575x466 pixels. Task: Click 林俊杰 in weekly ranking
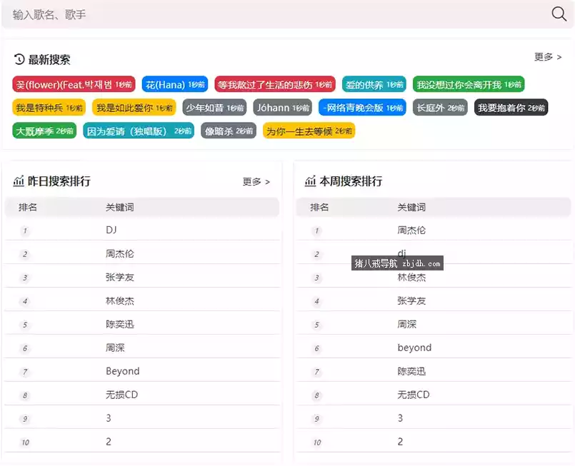coord(412,278)
